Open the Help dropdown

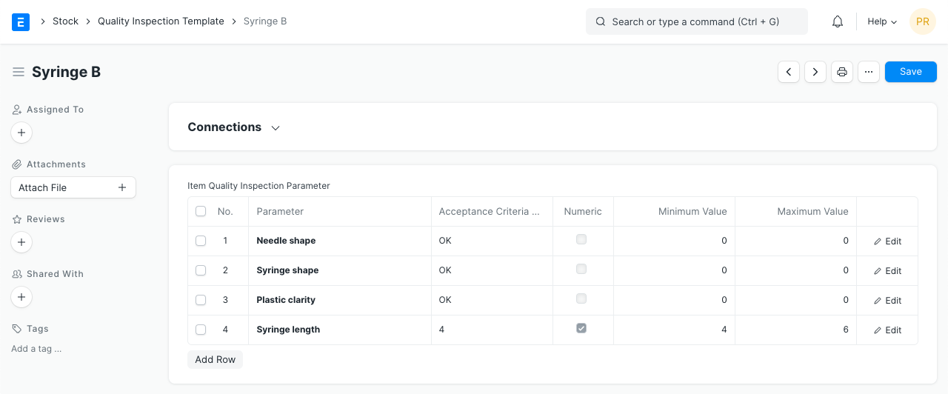pos(882,21)
